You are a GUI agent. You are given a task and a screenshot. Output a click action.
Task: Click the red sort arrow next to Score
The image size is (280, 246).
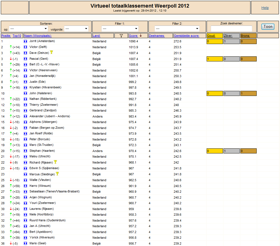pos(141,36)
